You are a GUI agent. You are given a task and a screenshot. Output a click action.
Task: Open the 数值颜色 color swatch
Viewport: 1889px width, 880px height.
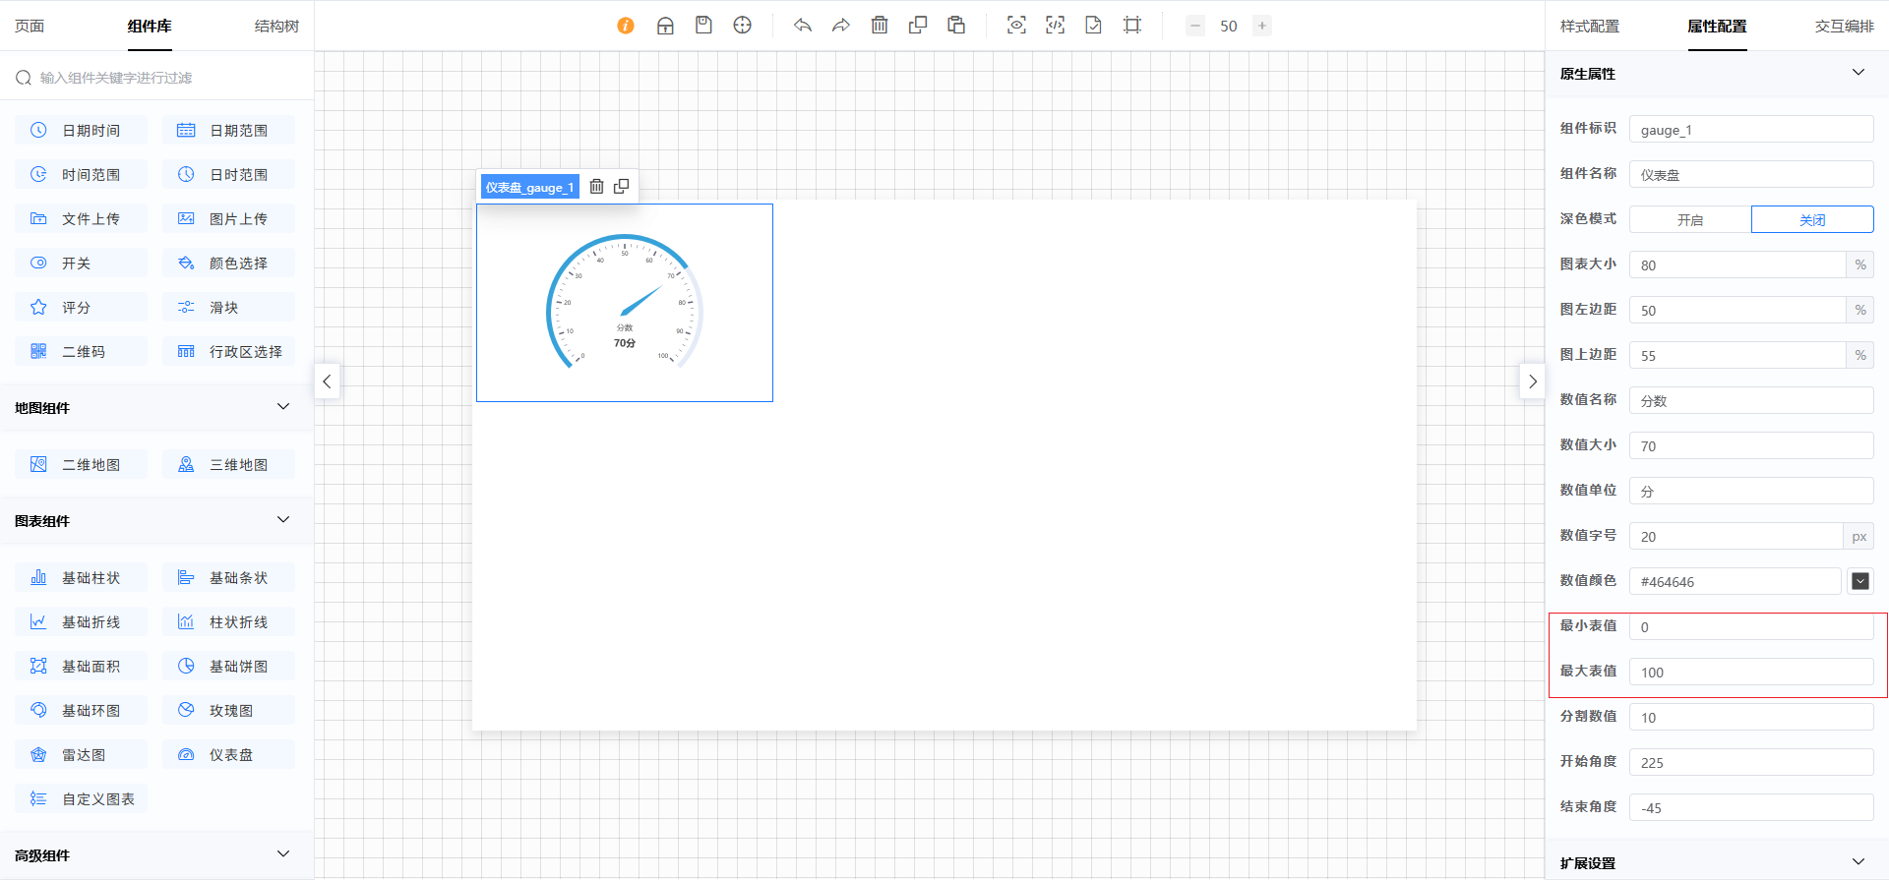pos(1859,581)
